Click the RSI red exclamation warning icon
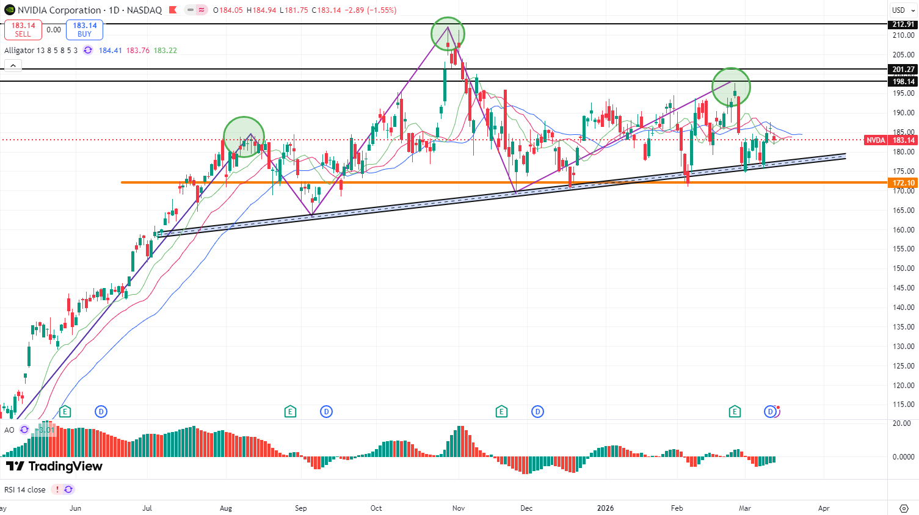 click(x=57, y=489)
